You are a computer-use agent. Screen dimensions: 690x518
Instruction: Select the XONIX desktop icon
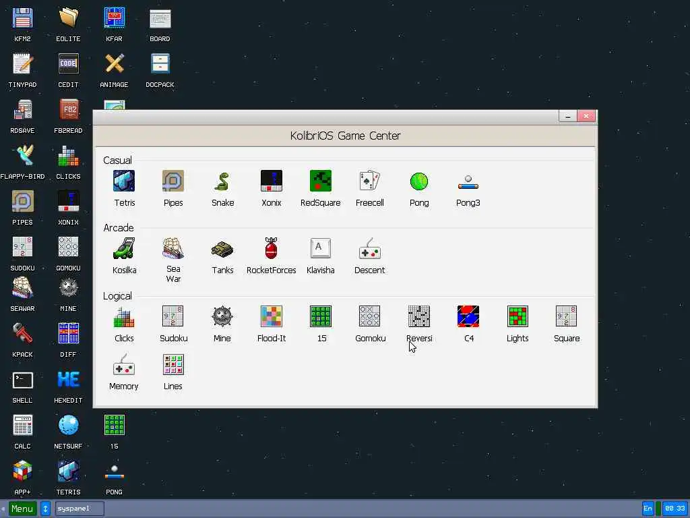68,202
